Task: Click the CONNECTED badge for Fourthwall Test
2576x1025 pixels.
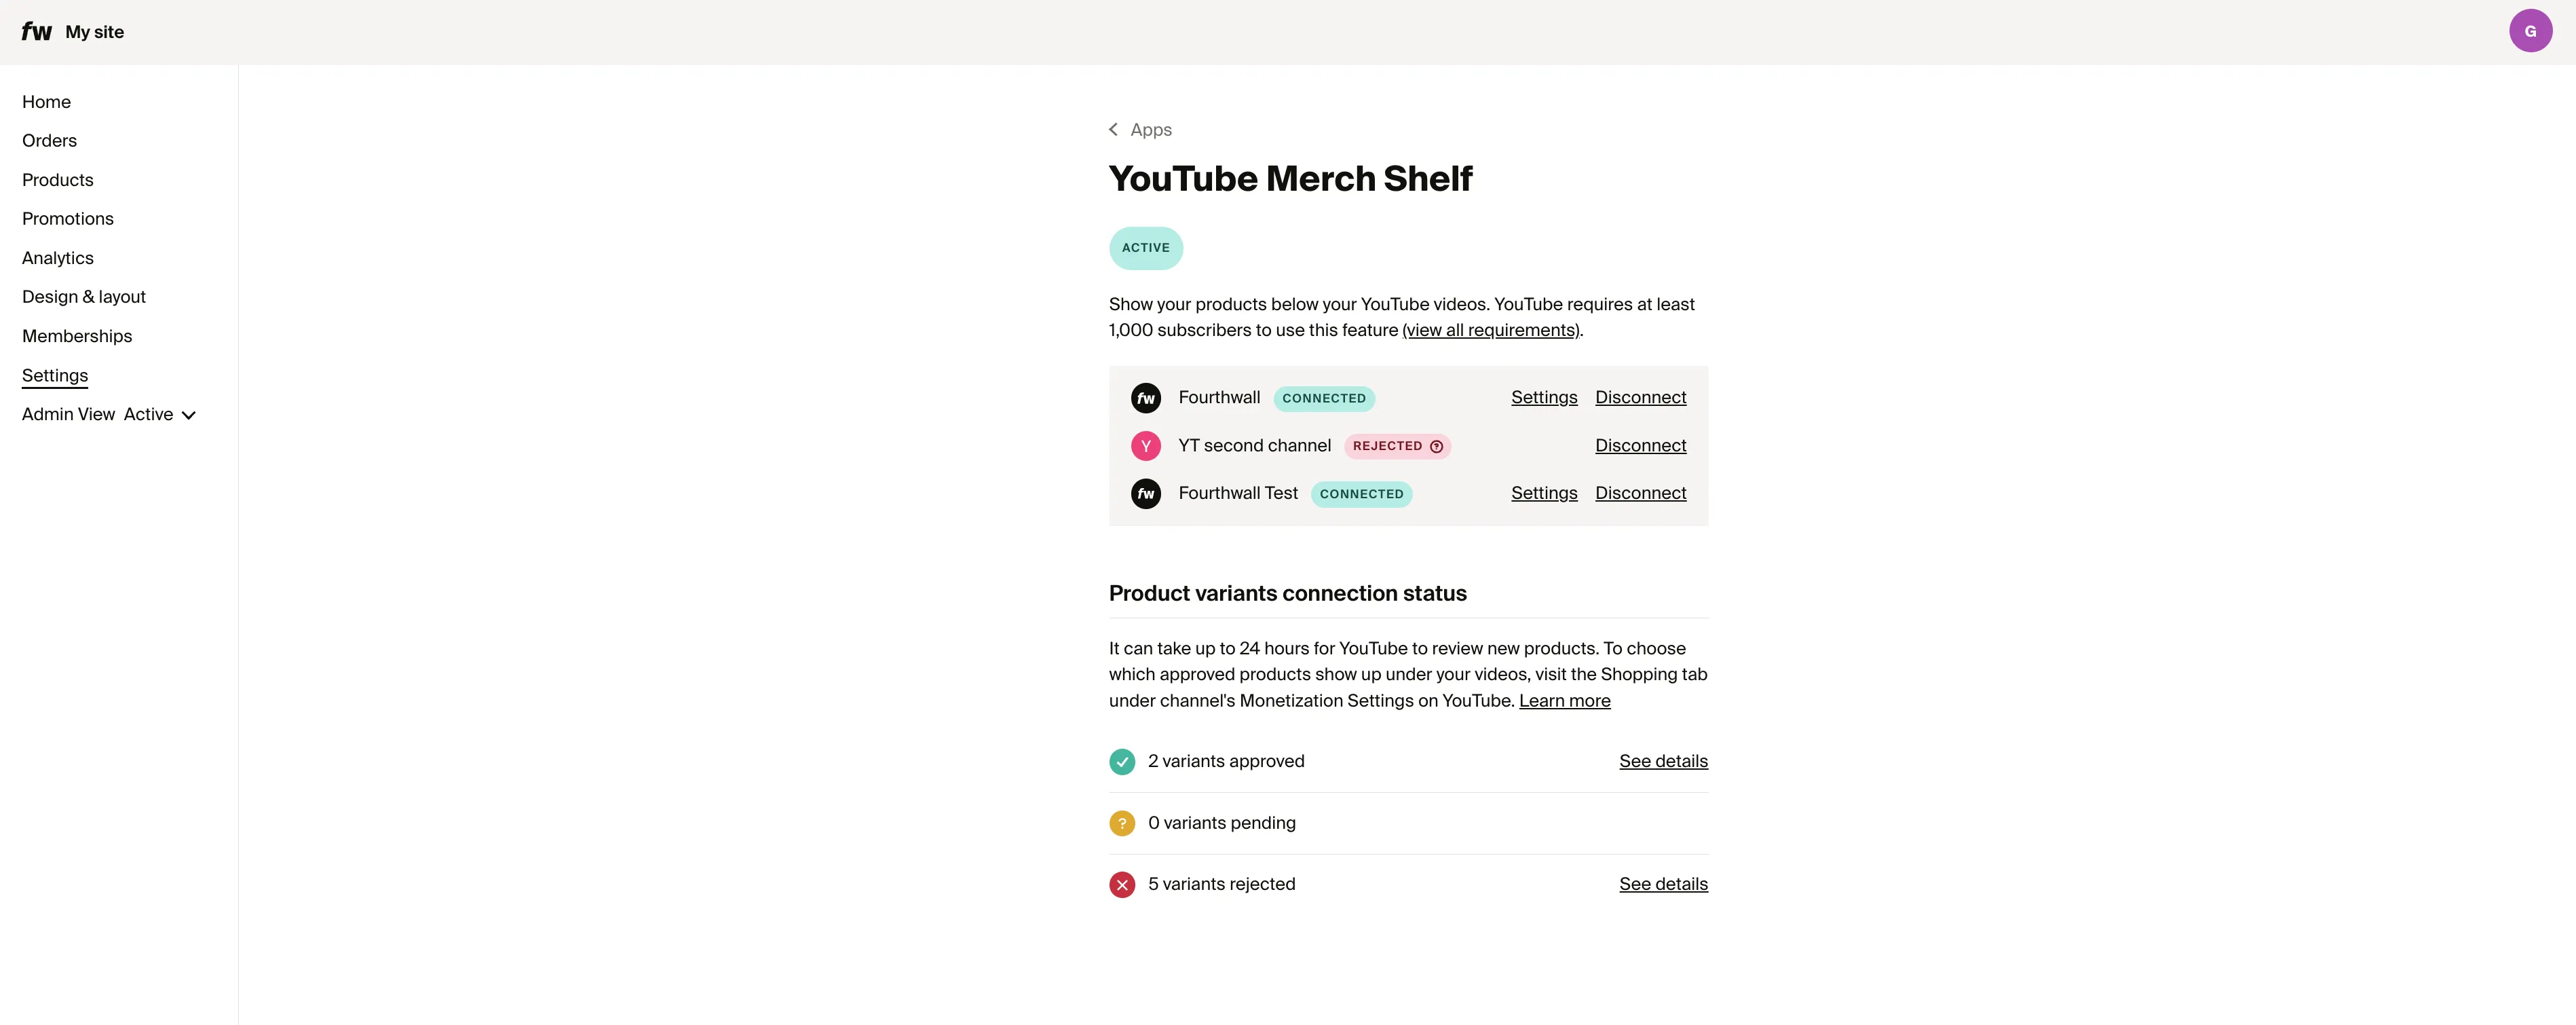Action: [x=1362, y=493]
